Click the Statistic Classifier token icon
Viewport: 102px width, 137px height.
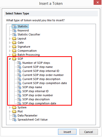coord(14,34)
